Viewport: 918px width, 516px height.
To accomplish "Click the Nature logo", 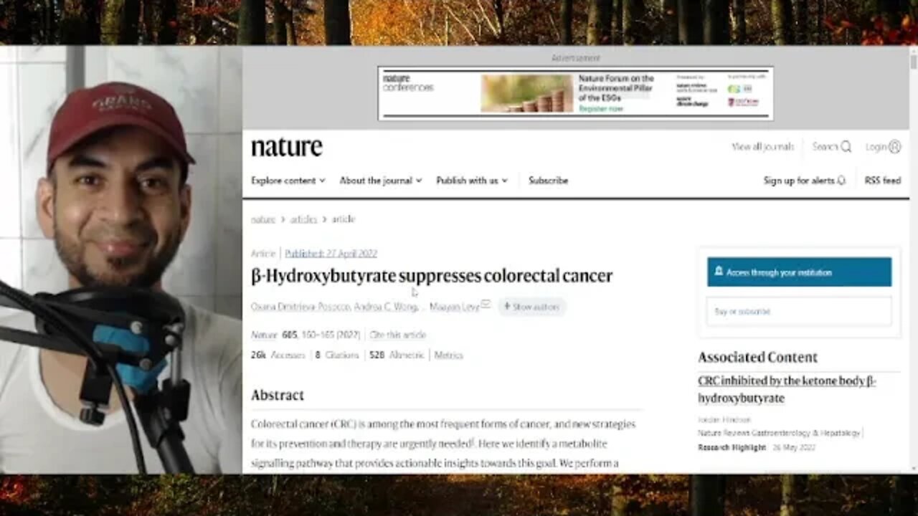I will point(287,147).
